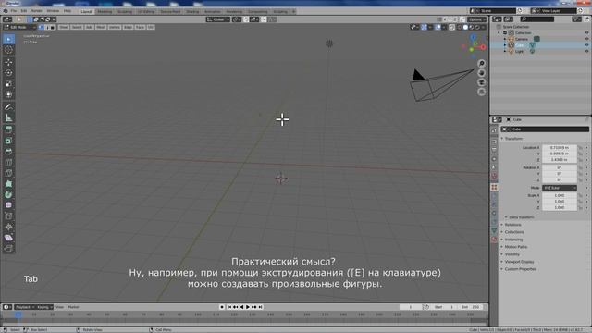Select the Cursor tool in toolbar
Screen dimensions: 592x333
pyautogui.click(x=8, y=50)
